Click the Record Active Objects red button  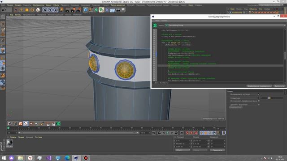(x=187, y=133)
